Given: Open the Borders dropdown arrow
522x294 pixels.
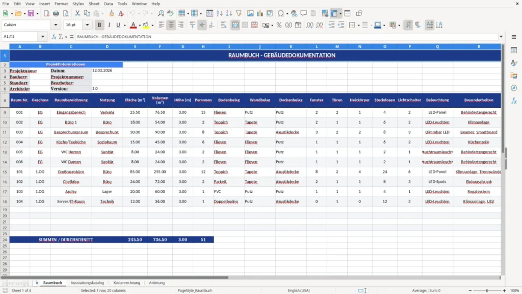Looking at the screenshot, I should coord(358,26).
